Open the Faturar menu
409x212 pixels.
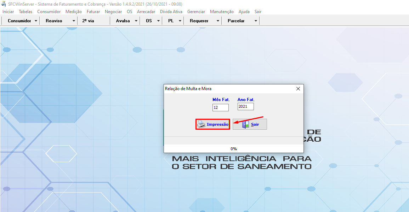pyautogui.click(x=93, y=12)
